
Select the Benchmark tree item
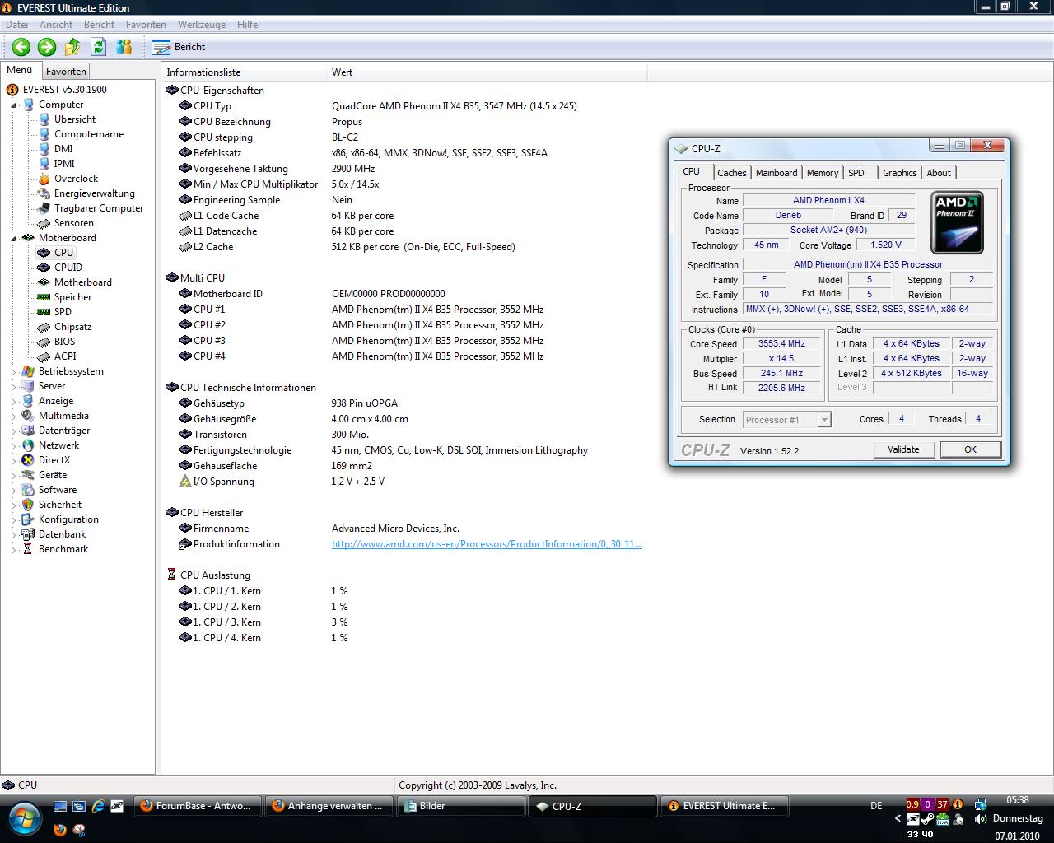click(63, 549)
